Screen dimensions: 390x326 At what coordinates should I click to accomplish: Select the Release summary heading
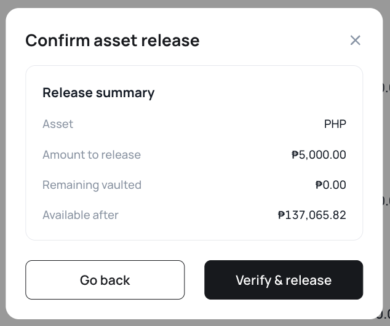(x=98, y=93)
